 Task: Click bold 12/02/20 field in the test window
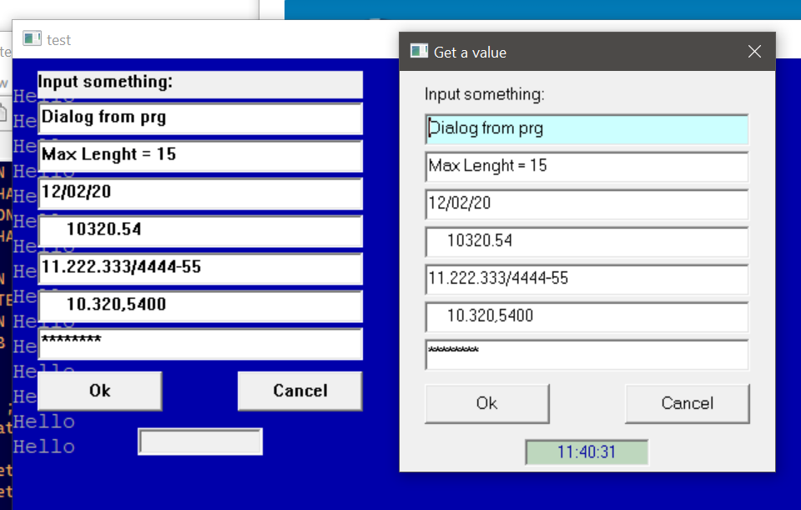click(x=200, y=194)
